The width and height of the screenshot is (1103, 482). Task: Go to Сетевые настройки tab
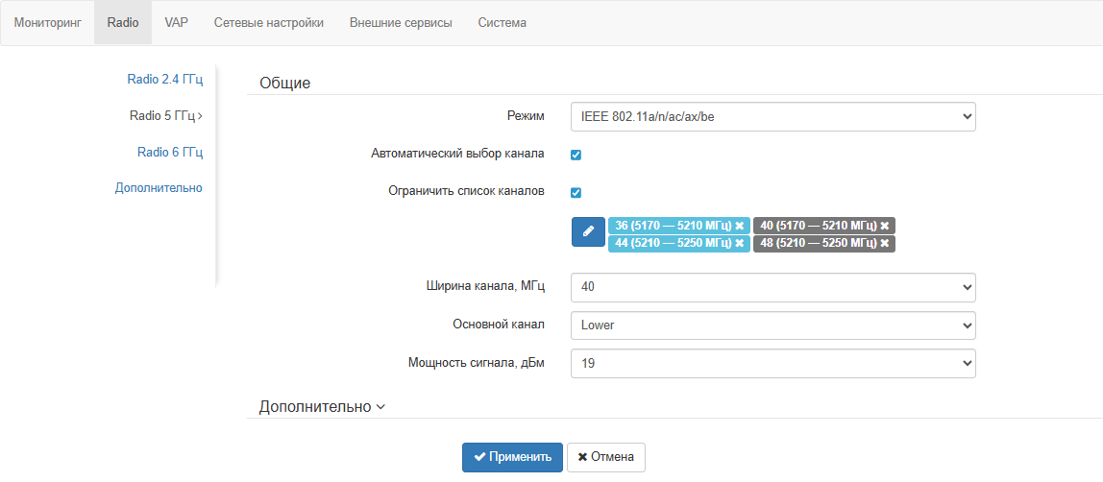[268, 22]
